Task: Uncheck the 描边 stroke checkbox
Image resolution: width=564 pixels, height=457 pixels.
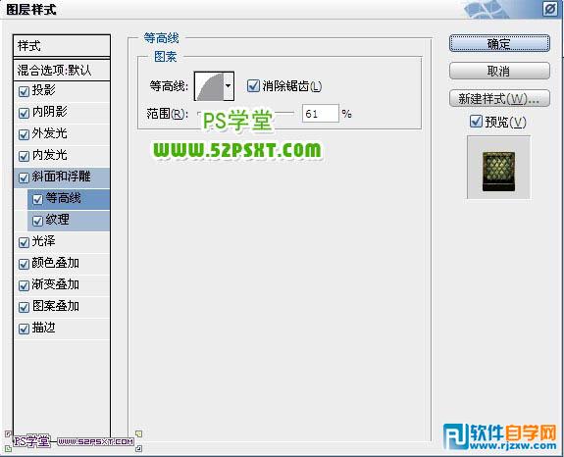Action: pyautogui.click(x=24, y=329)
